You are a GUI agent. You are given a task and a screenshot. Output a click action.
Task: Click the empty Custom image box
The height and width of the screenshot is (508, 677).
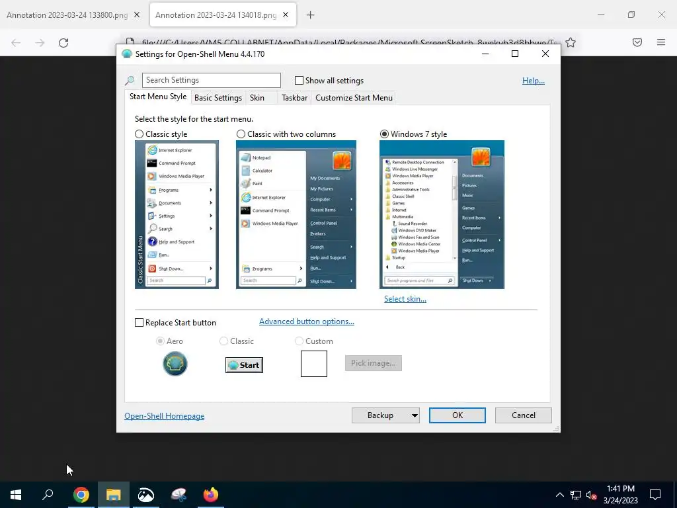click(314, 364)
